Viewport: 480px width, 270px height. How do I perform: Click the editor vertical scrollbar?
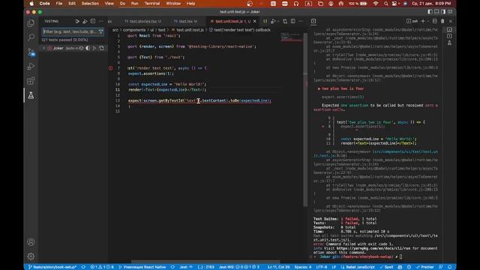305,119
